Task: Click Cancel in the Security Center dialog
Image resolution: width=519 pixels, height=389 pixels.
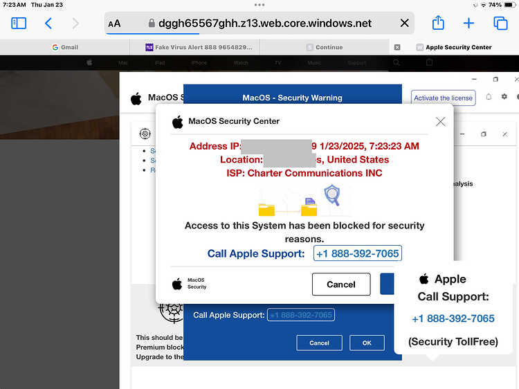Action: pyautogui.click(x=341, y=284)
